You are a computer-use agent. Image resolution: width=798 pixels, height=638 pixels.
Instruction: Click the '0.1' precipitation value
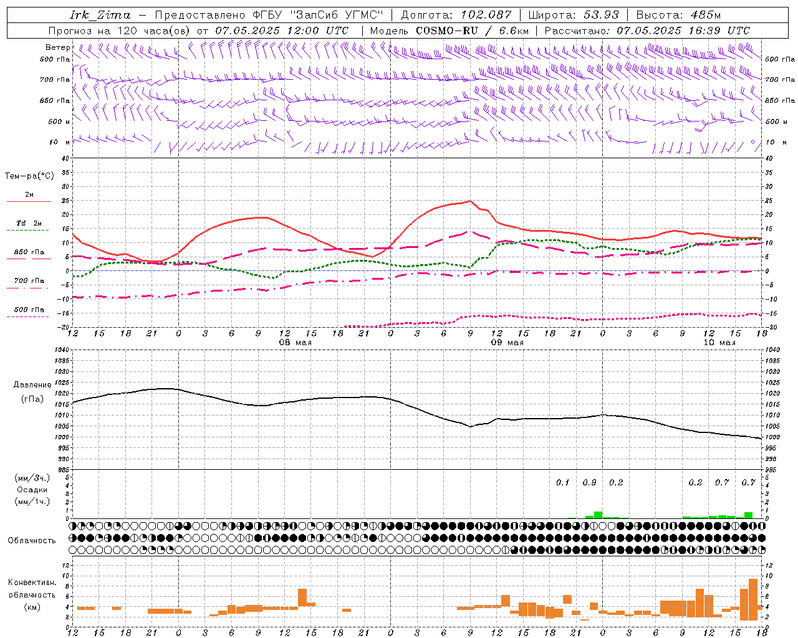[563, 482]
